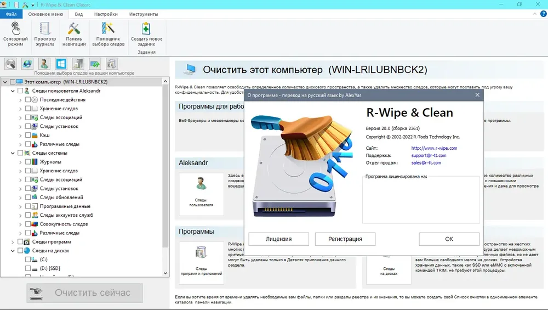Collapse the ribbon with the top-right arrow
Viewport: 548px width, 310px height.
[x=534, y=14]
